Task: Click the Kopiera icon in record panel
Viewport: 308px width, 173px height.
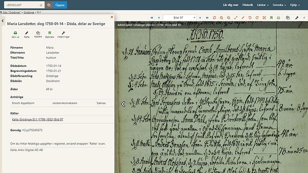Action: click(x=38, y=33)
